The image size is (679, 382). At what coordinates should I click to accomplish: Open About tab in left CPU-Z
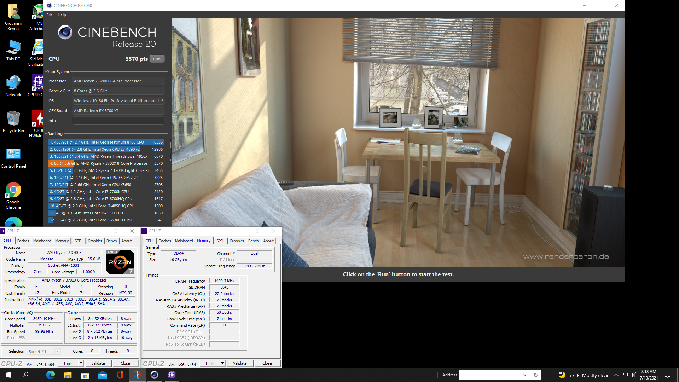coord(127,241)
